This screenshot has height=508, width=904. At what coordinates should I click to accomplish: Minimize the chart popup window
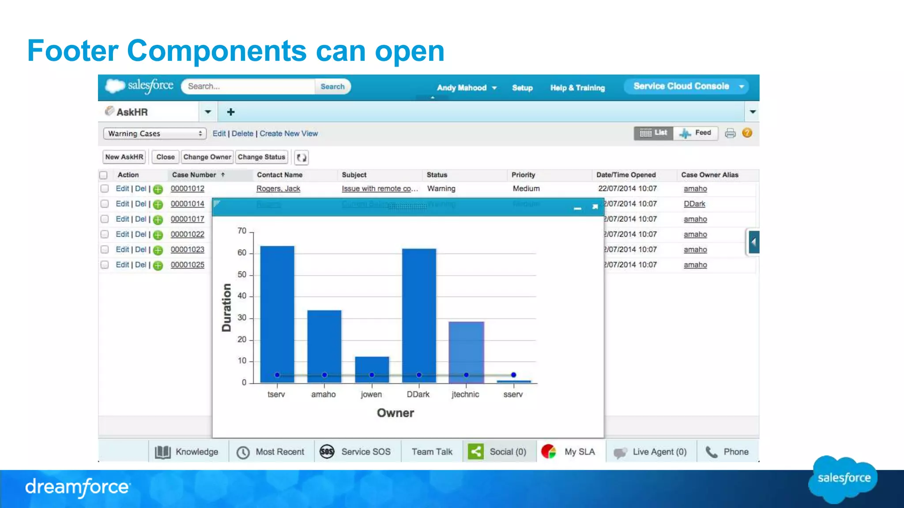pos(577,208)
